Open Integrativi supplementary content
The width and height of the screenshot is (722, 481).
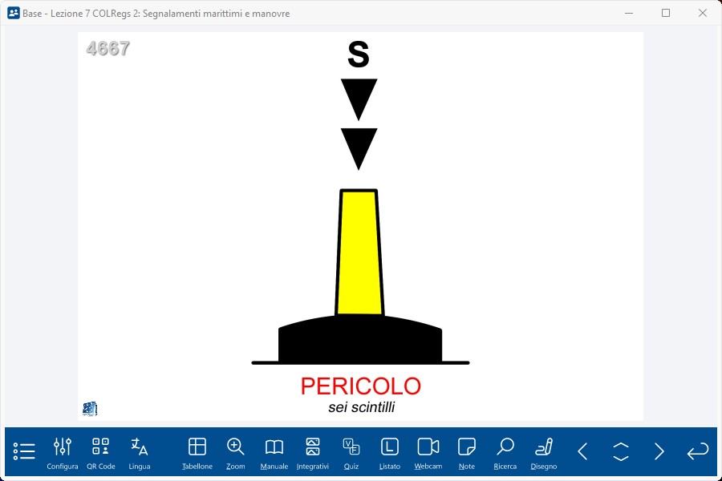[313, 452]
